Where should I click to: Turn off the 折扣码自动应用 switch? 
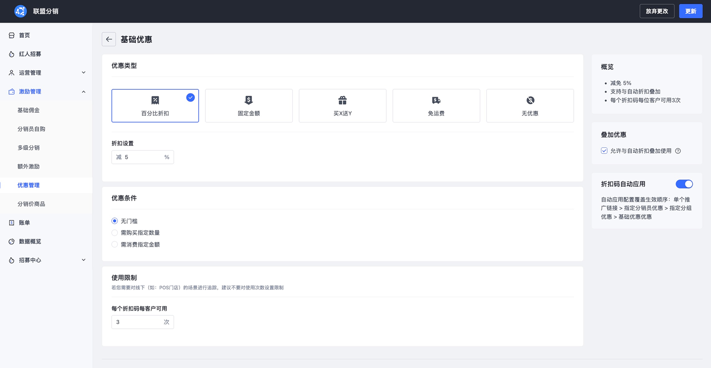click(x=684, y=184)
